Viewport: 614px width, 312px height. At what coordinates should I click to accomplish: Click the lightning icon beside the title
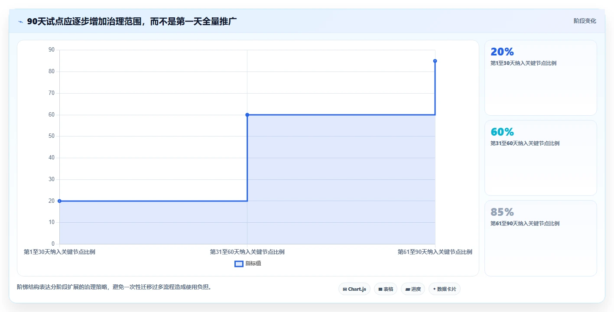(20, 22)
